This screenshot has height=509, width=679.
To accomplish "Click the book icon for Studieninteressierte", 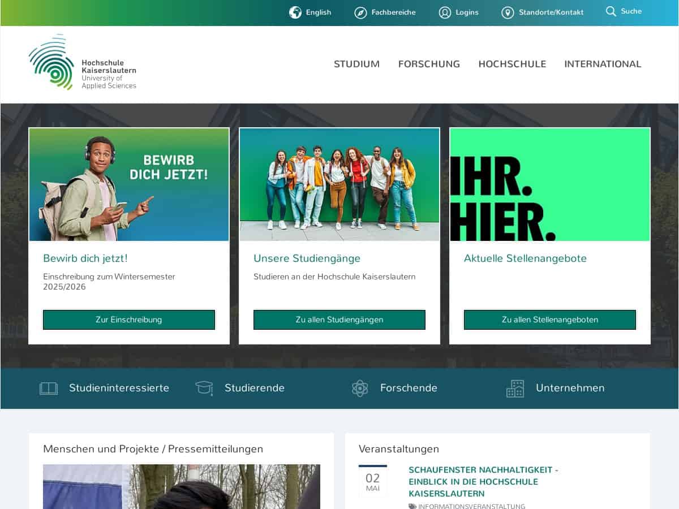I will [x=49, y=388].
